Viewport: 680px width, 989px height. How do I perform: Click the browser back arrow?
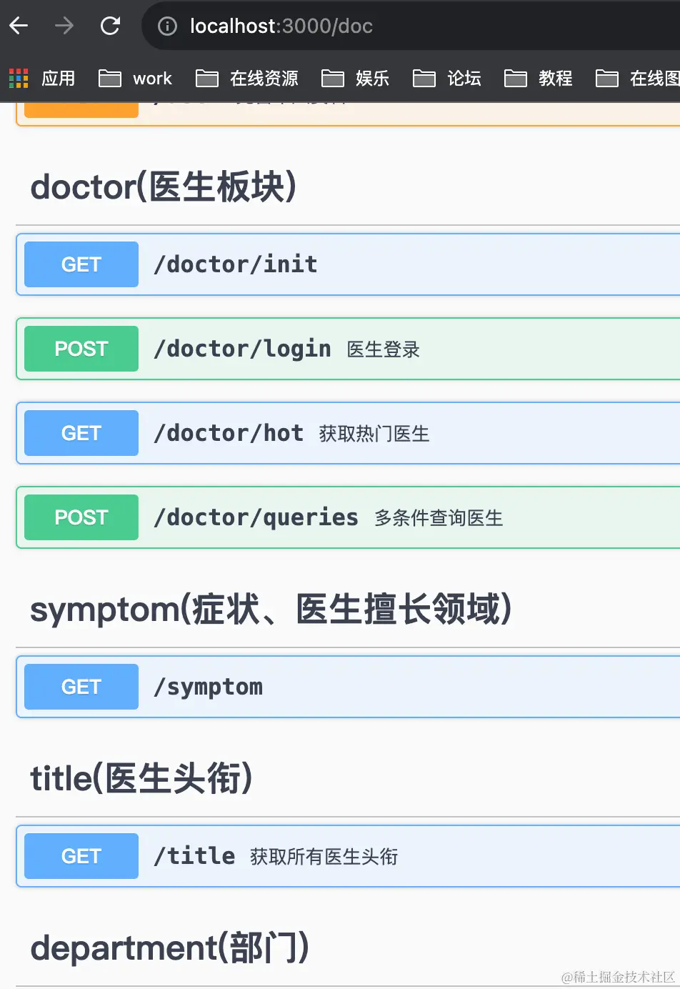point(19,26)
